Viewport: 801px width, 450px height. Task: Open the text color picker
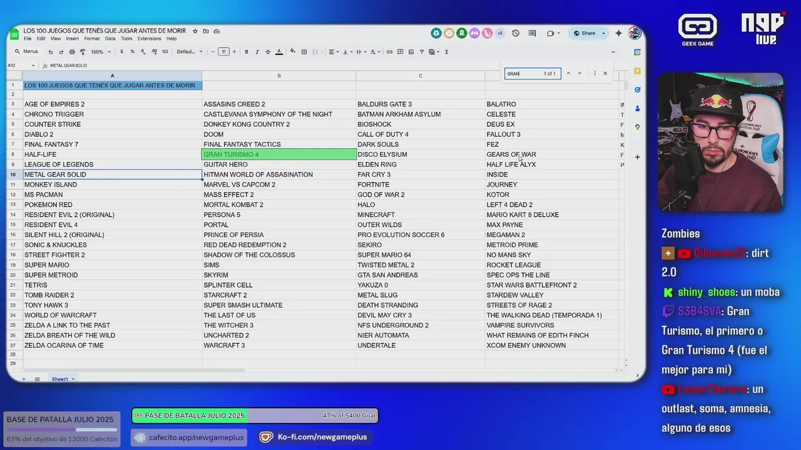tap(279, 52)
